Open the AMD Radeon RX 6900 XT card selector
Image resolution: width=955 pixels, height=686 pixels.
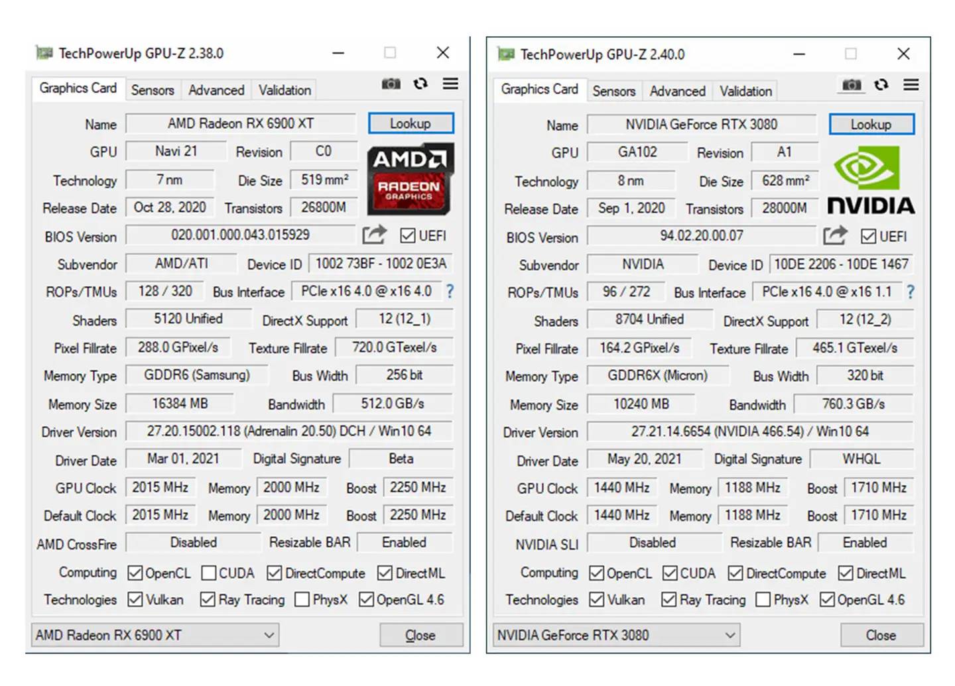click(x=155, y=635)
